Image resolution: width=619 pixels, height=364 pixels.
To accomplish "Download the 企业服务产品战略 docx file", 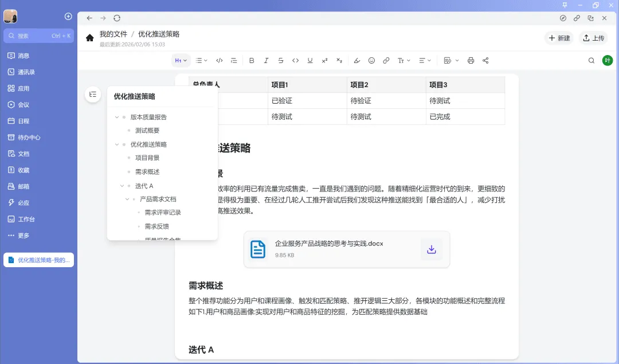I will tap(432, 249).
